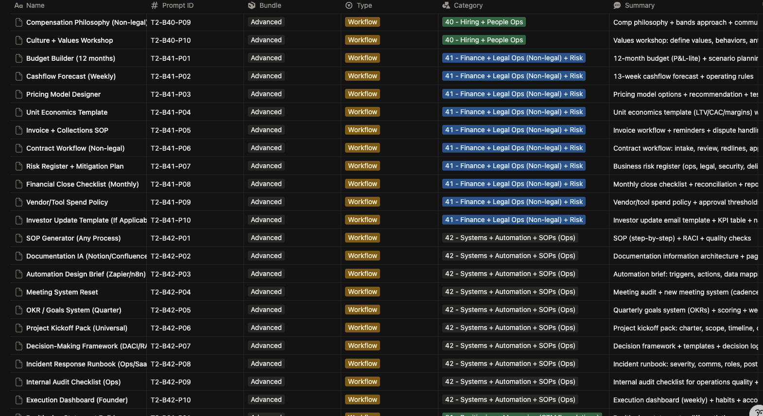Click the 42 - Systems category tag for Execution Dashboard

pyautogui.click(x=510, y=399)
